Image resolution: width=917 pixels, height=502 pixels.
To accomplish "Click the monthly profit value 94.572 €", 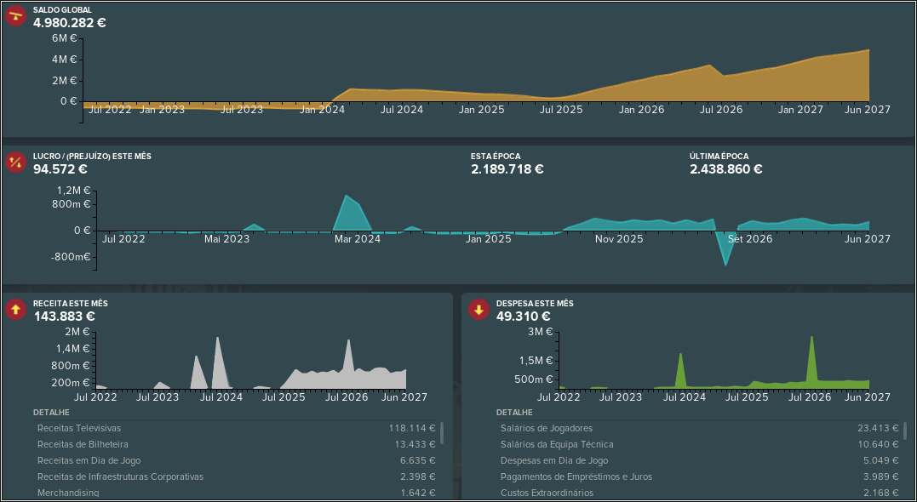I will click(x=60, y=169).
